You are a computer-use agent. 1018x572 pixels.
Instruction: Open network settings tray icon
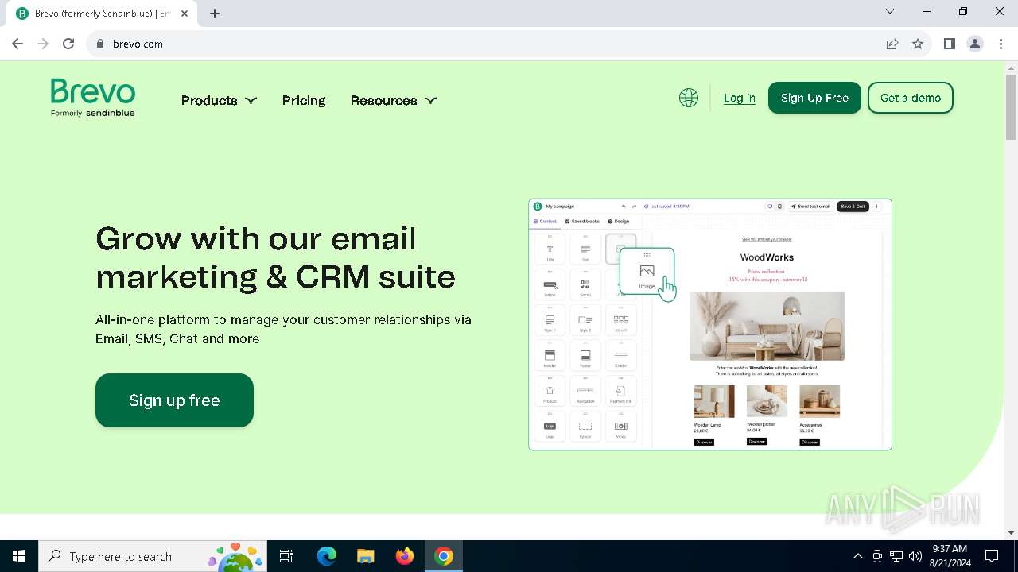click(x=896, y=556)
